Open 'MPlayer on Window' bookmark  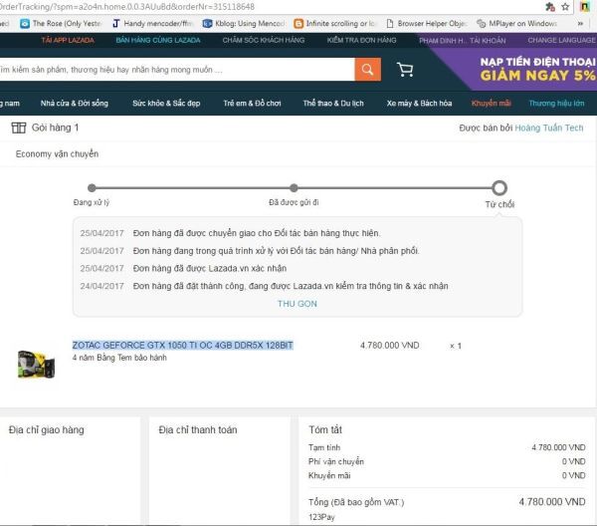tap(517, 24)
